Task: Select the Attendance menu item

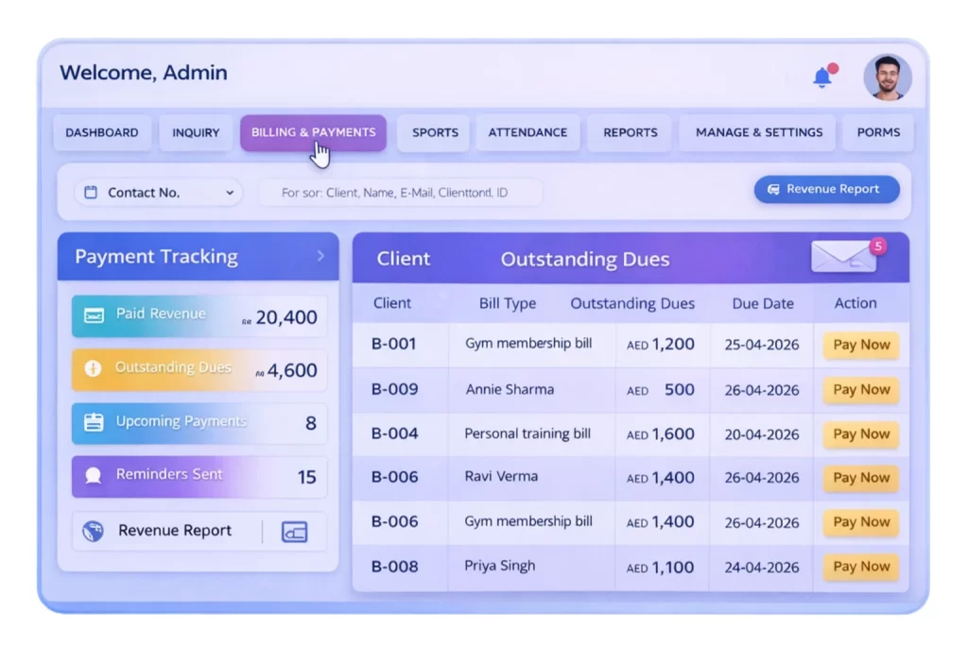Action: [x=527, y=132]
